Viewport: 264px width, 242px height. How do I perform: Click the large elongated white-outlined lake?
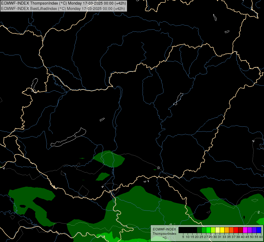point(68,137)
